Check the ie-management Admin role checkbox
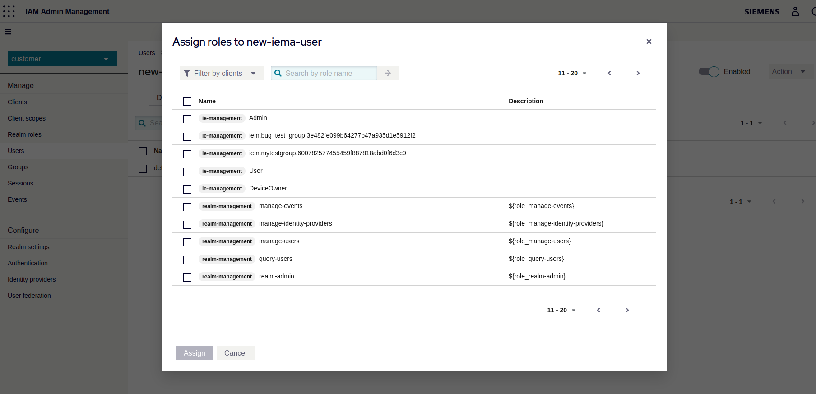 pyautogui.click(x=187, y=119)
